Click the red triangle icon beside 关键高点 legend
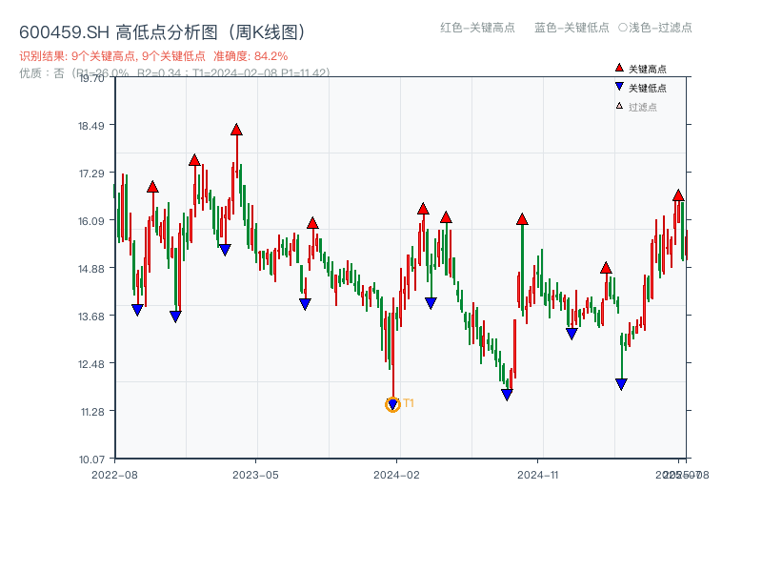 tap(619, 68)
